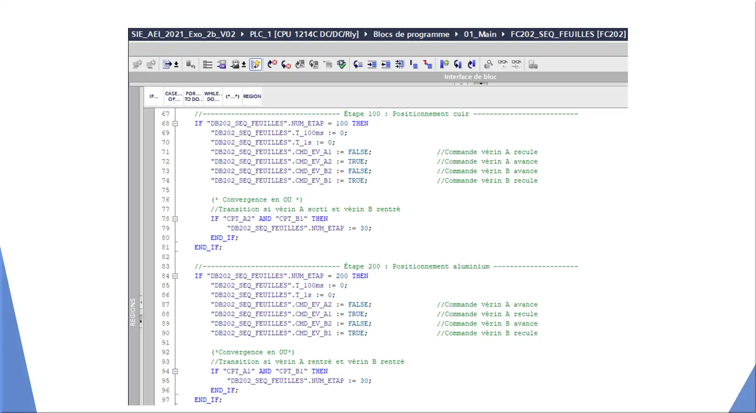Viewport: 756px width, 413px height.
Task: Click END_IF; on line 97
Action: 208,400
